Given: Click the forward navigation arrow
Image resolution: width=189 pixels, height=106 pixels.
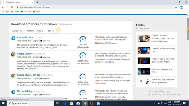Looking at the screenshot, I should [x=7, y=7].
